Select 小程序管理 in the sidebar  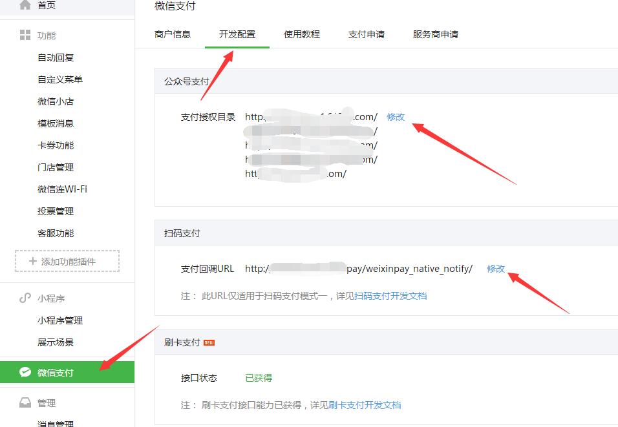[60, 320]
